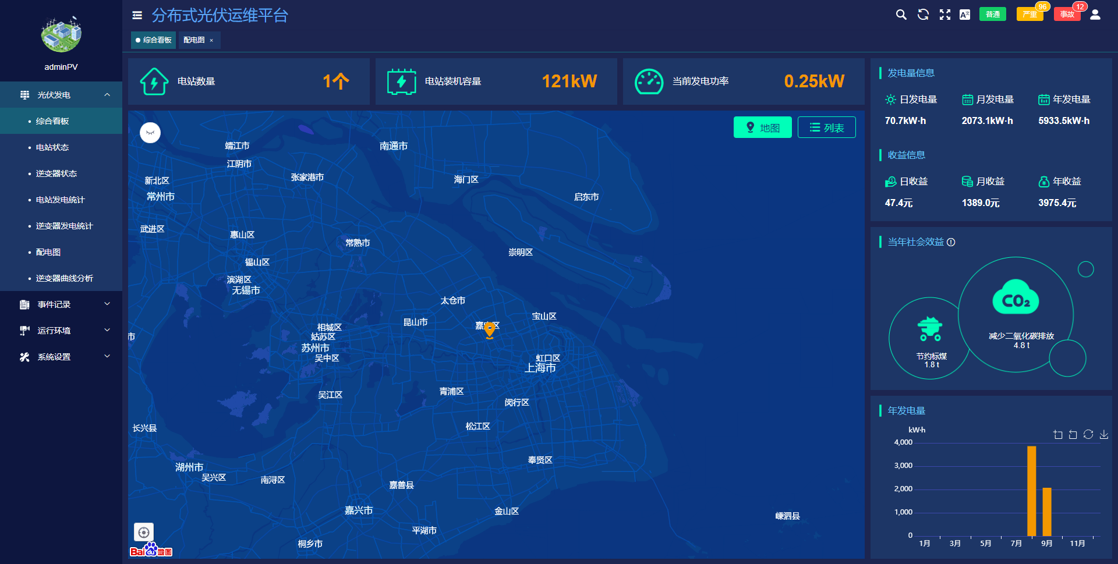This screenshot has width=1118, height=564.
Task: Click the orange station marker on map
Action: tap(490, 329)
